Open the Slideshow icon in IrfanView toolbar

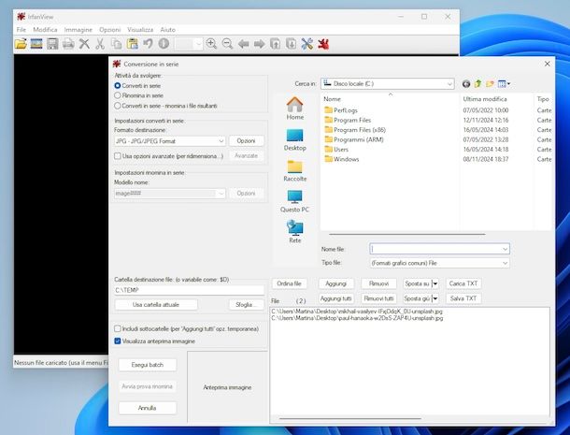point(36,44)
